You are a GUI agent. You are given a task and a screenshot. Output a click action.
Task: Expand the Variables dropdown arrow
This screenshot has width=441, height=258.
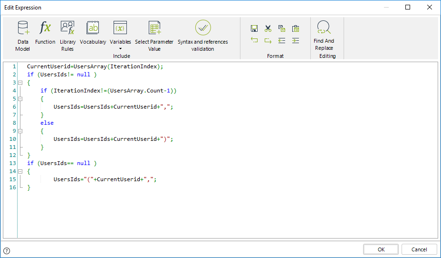120,49
